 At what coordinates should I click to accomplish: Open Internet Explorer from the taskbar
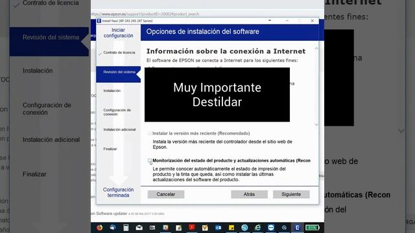pyautogui.click(x=257, y=227)
